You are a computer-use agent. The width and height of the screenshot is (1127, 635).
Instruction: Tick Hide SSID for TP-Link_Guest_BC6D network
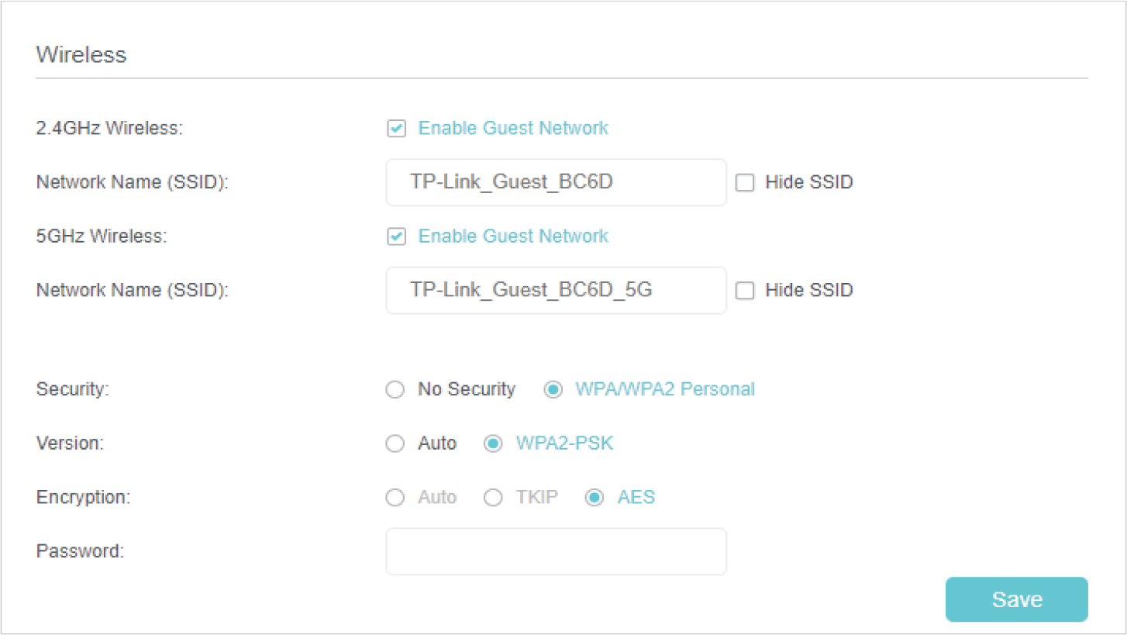pos(745,183)
